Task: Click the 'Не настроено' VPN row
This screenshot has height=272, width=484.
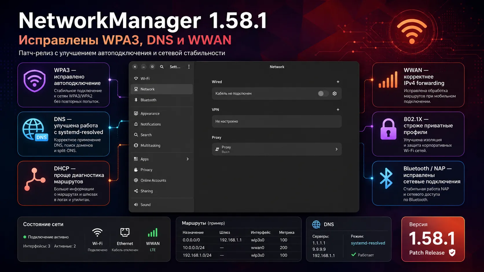Action: 277,121
